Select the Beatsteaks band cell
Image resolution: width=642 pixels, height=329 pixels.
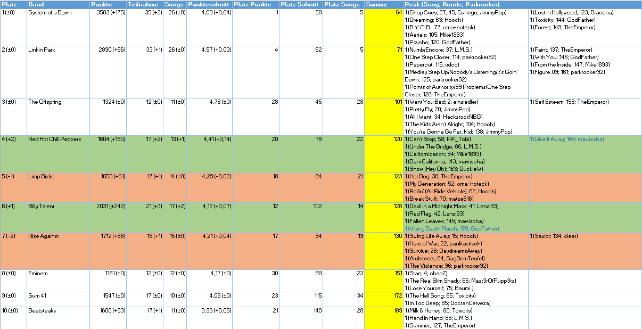(x=58, y=318)
